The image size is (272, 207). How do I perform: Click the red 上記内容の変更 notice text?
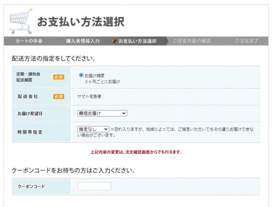(136, 152)
